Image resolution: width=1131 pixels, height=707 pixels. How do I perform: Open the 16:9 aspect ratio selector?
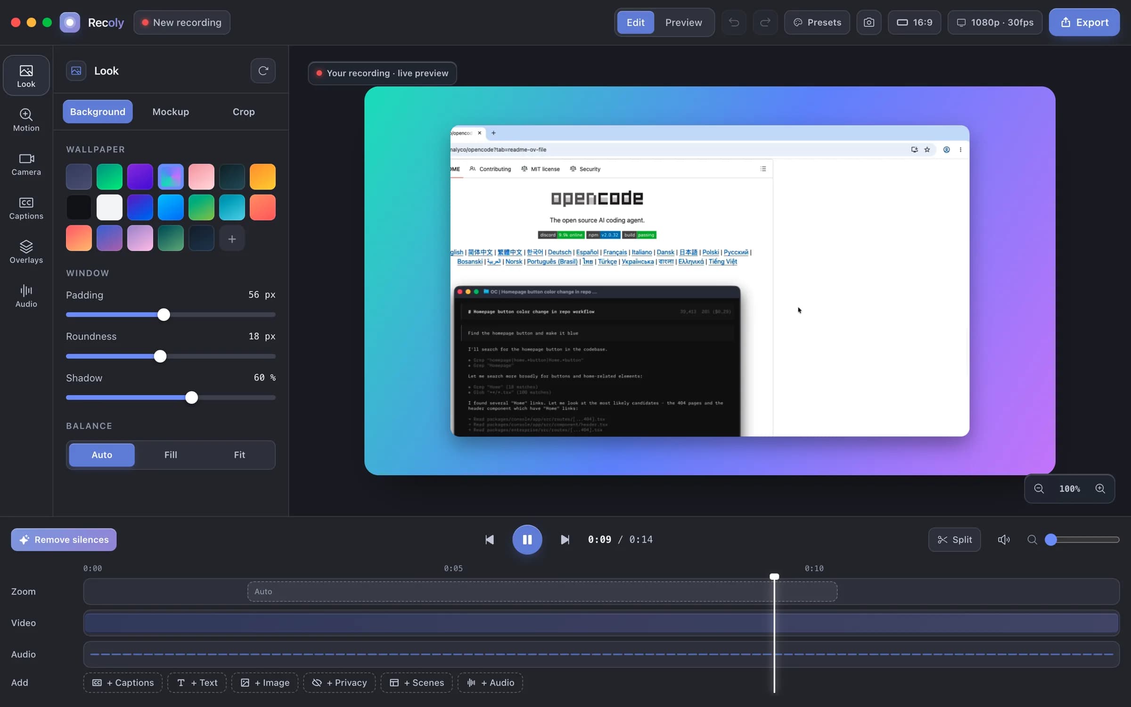click(x=914, y=22)
